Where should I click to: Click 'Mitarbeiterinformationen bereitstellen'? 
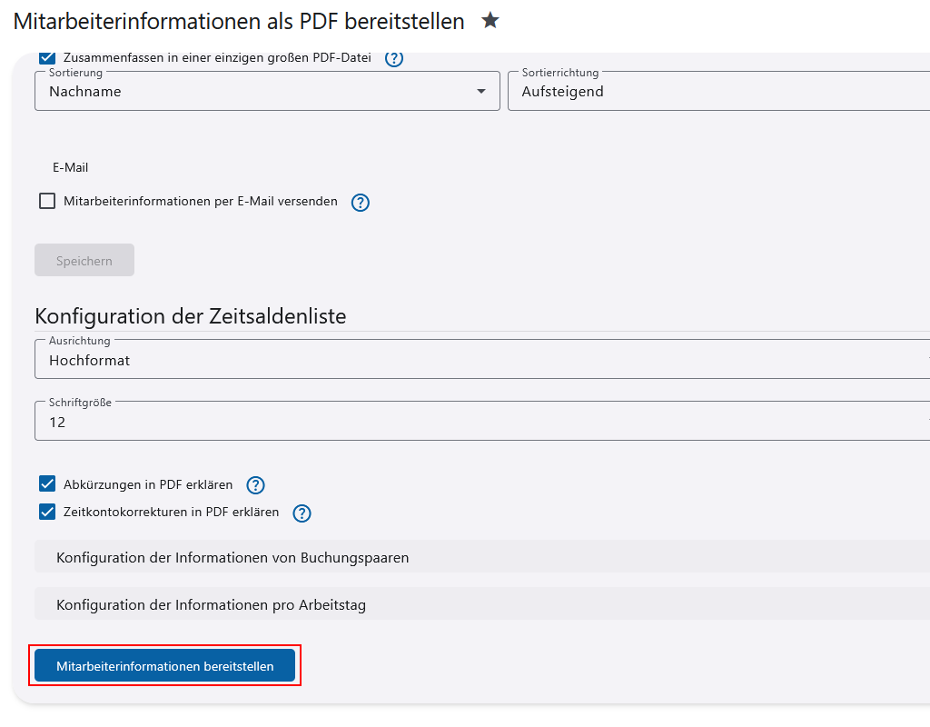[x=164, y=664]
